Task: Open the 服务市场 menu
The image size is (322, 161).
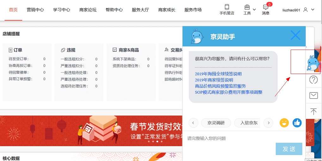Action: point(193,10)
